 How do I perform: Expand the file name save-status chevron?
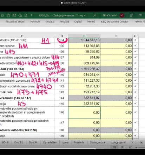[x=85, y=15]
